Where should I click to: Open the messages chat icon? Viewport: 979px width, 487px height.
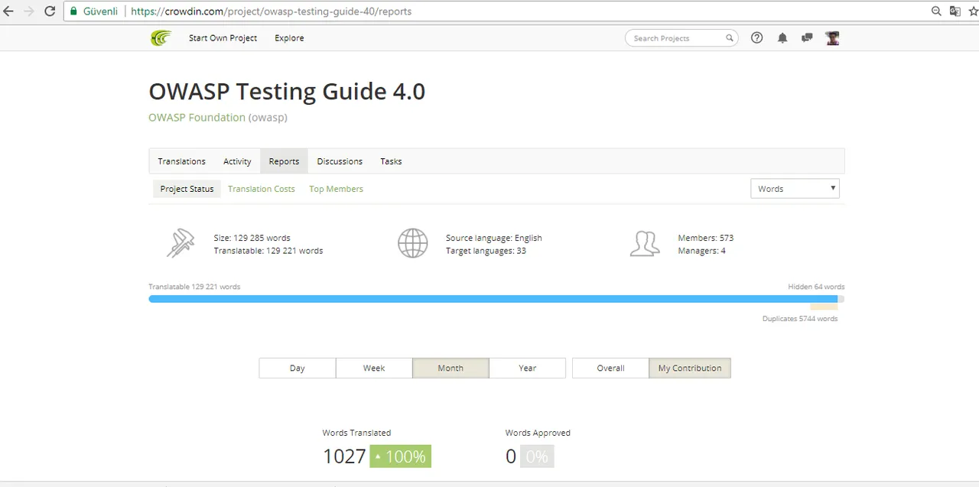[x=807, y=38]
